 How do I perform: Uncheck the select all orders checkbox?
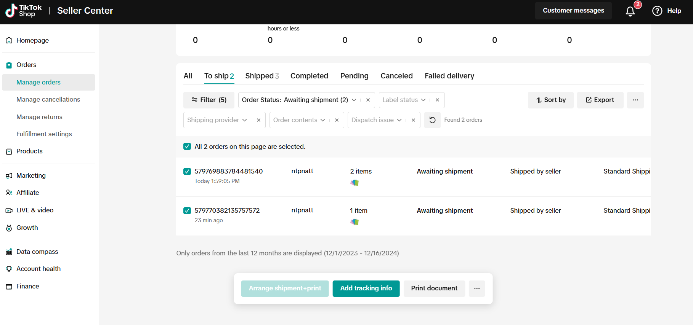187,147
